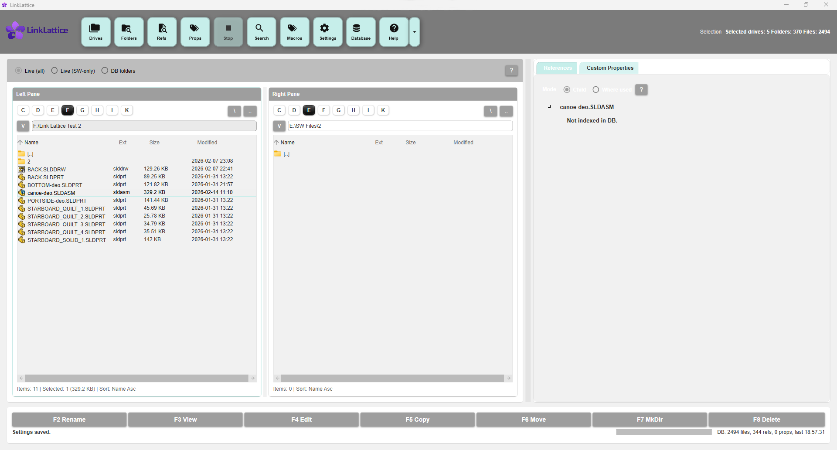Click the F8 Delete button
This screenshot has width=837, height=450.
(766, 419)
